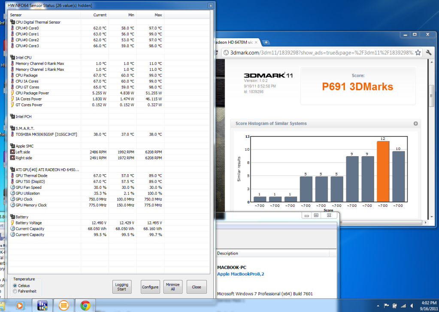
Task: Click the Current column header
Action: [95, 15]
